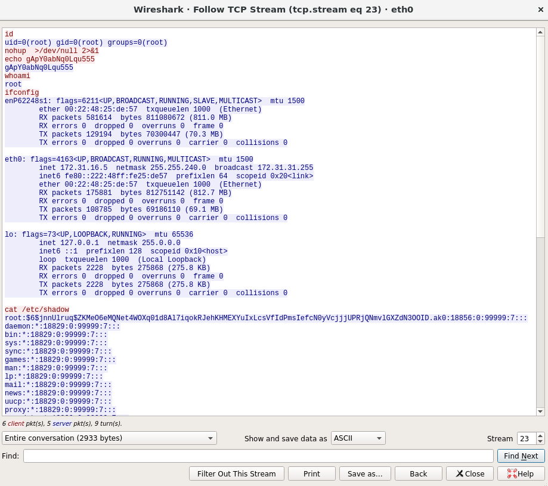548x486 pixels.
Task: Click the 'inet6 fe80::222:48ff:fe25:de57' line
Action: point(176,176)
